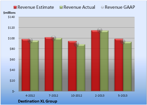Select the red estimate bar for 2-2013
The width and height of the screenshot is (147, 105).
click(x=95, y=61)
